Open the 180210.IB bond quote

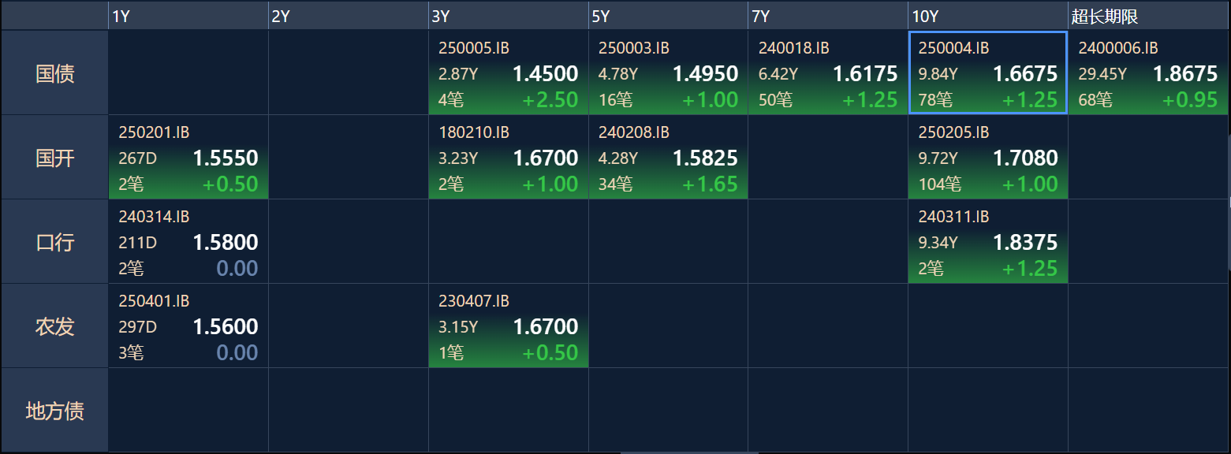point(508,158)
